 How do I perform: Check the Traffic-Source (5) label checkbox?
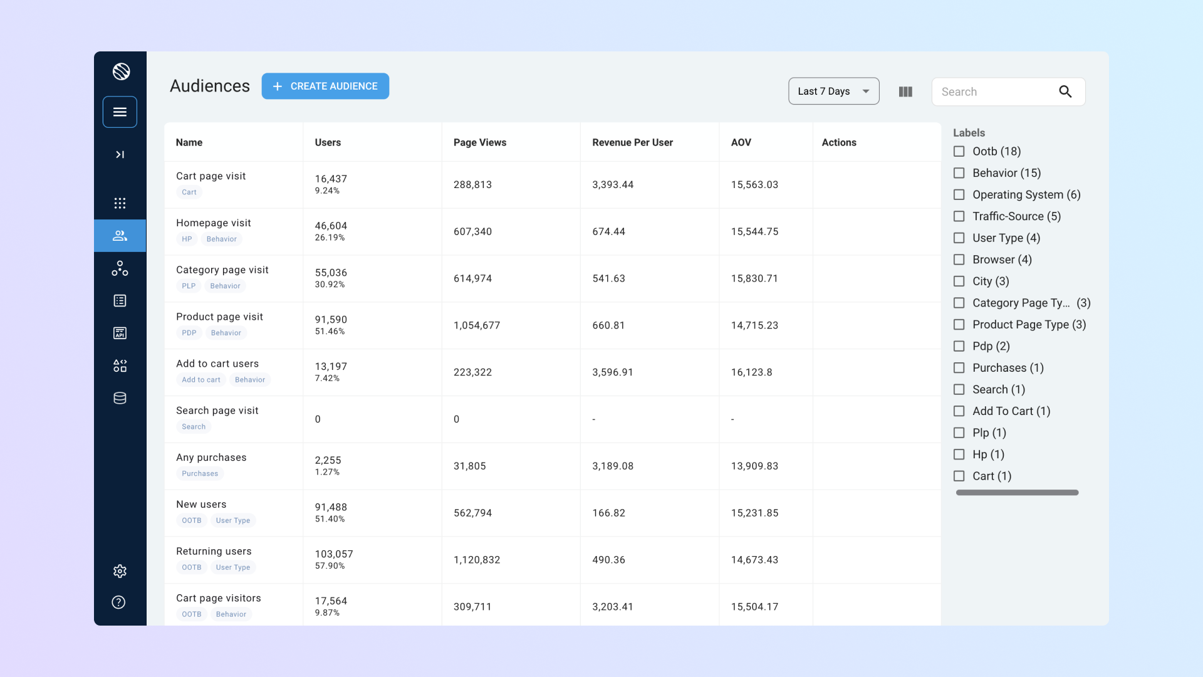click(x=959, y=216)
